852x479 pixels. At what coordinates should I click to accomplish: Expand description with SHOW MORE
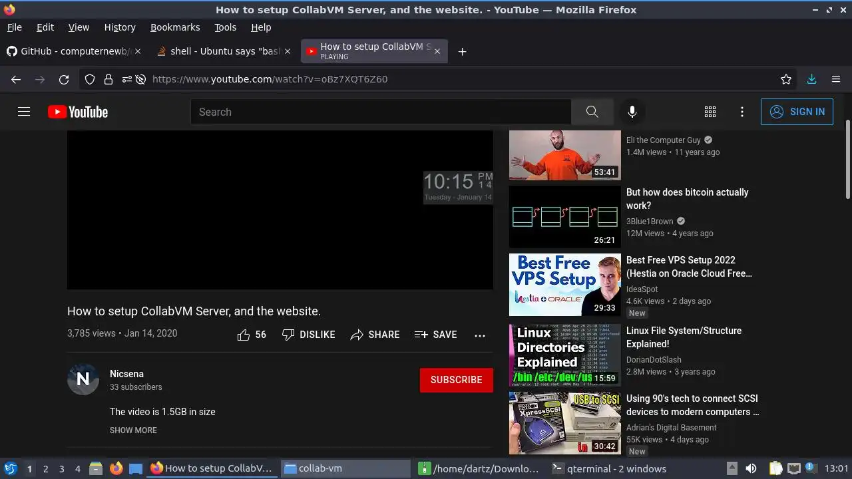[133, 430]
